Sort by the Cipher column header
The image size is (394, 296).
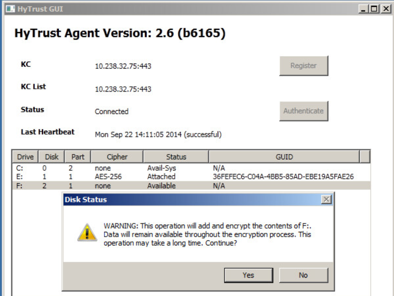[x=117, y=157]
